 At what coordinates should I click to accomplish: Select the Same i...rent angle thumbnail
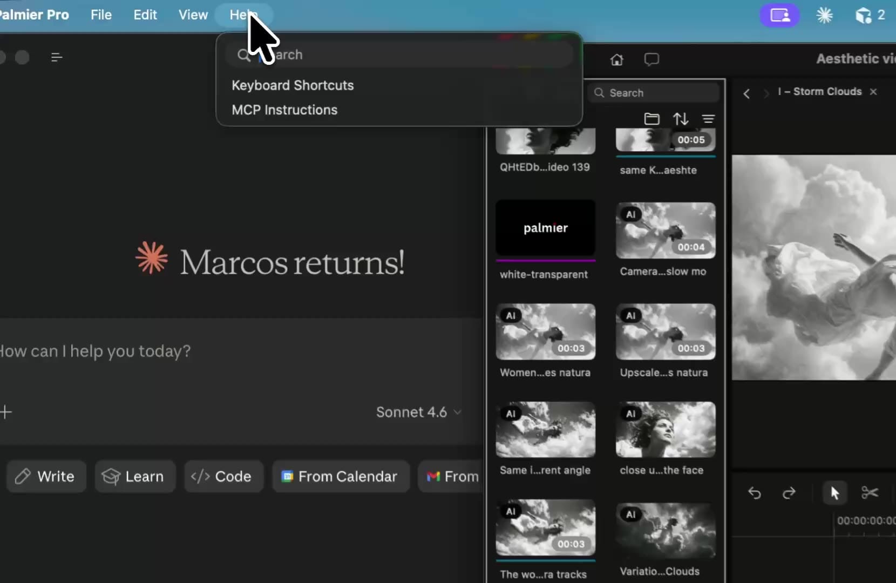[x=546, y=430]
